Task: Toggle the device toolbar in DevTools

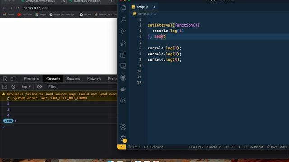Action: (13, 79)
